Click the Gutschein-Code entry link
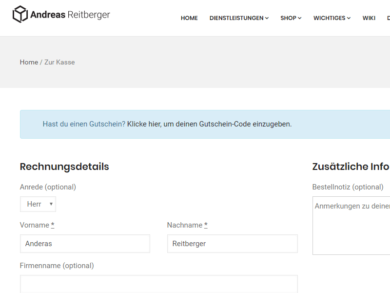Viewport: 390px width, 293px height. click(x=209, y=124)
